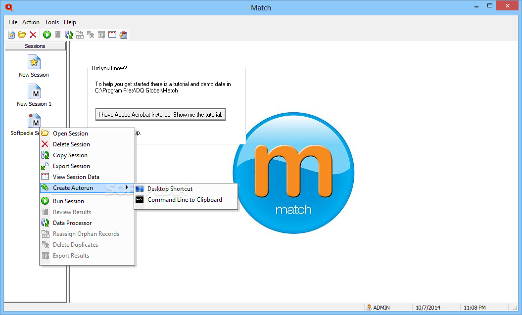Click the Desktop Shortcut icon in the submenu
The height and width of the screenshot is (315, 522).
140,189
